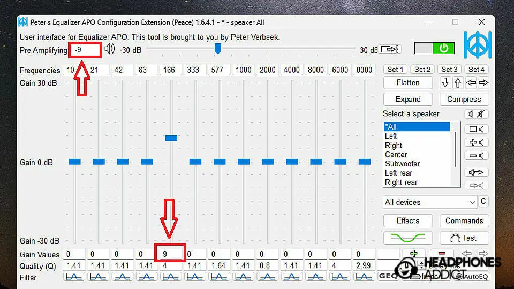Select Left rear in the speaker list
This screenshot has width=514, height=289.
click(399, 173)
